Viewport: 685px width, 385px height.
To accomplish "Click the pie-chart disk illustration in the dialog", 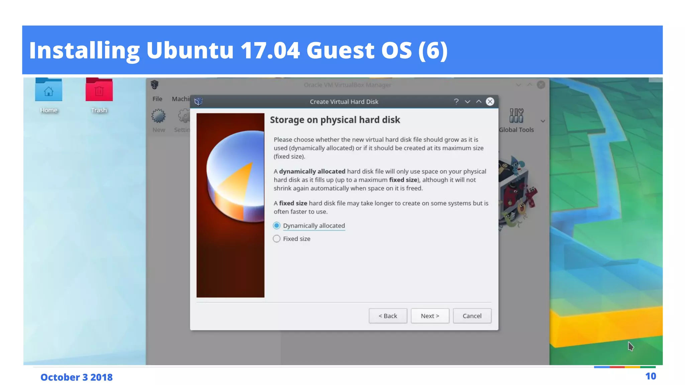I will point(230,205).
